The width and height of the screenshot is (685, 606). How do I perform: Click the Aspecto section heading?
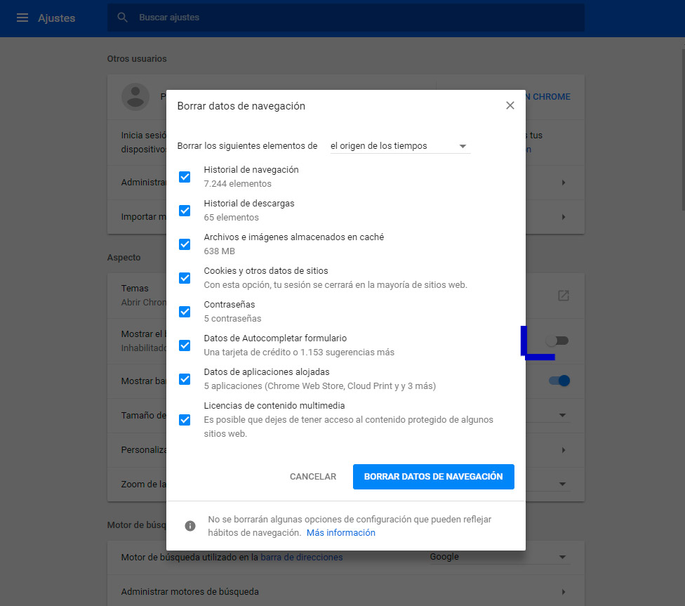pyautogui.click(x=124, y=258)
